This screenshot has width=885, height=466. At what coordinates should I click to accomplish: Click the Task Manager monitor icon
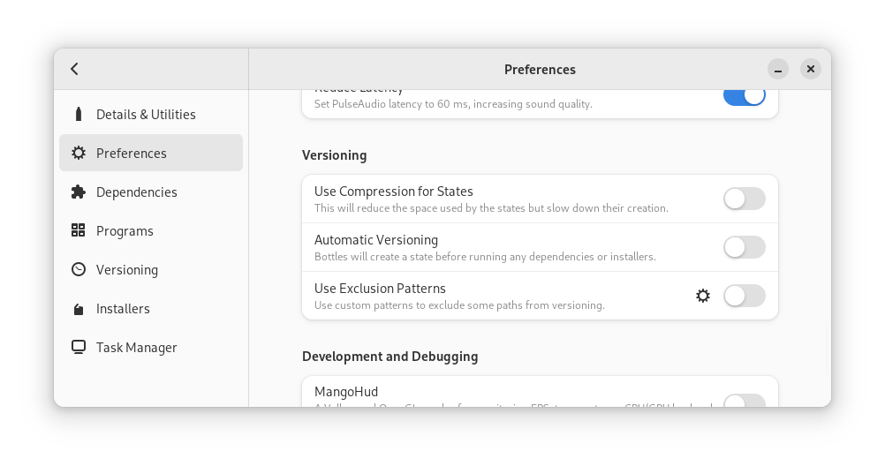pos(79,347)
